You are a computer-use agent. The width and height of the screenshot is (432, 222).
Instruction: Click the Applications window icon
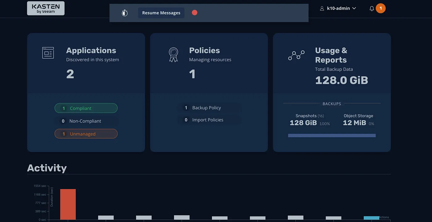coord(48,53)
